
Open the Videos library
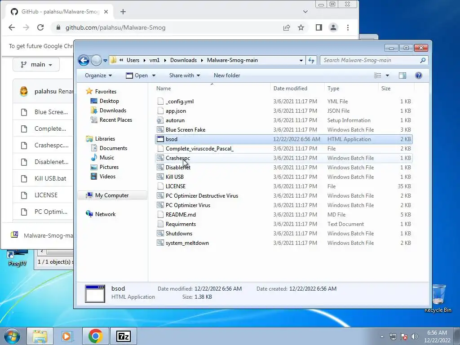107,176
